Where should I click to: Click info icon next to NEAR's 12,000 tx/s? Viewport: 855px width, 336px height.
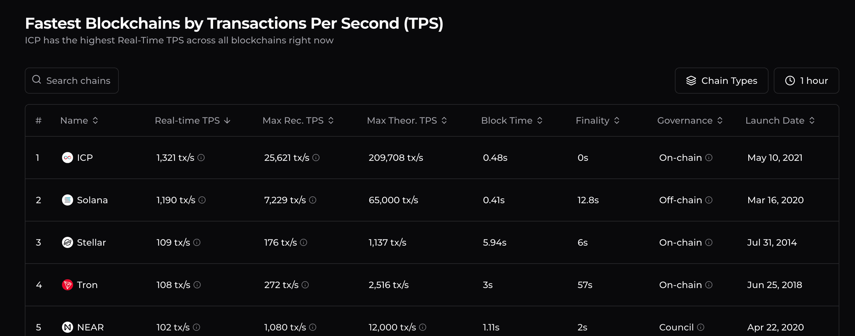[x=423, y=328]
